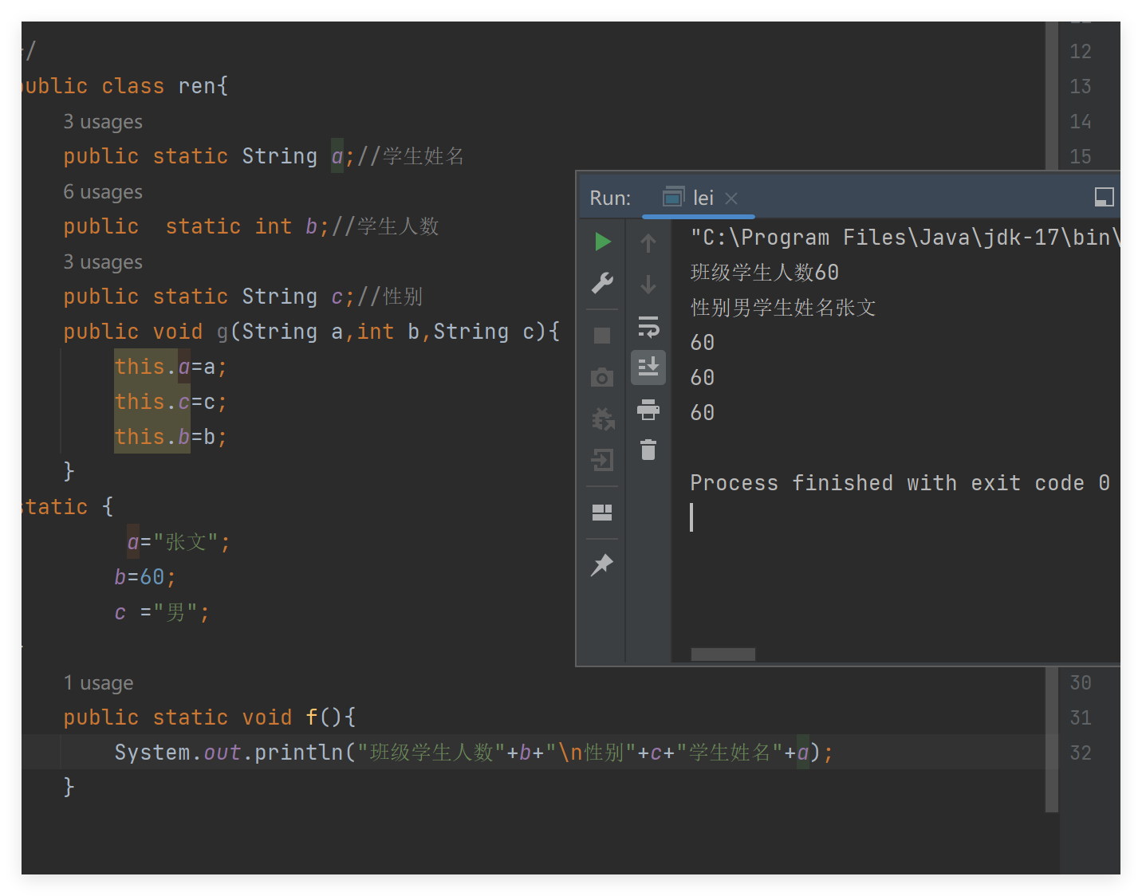1142x896 pixels.
Task: Click console line '班级学生人数60'
Action: point(764,273)
